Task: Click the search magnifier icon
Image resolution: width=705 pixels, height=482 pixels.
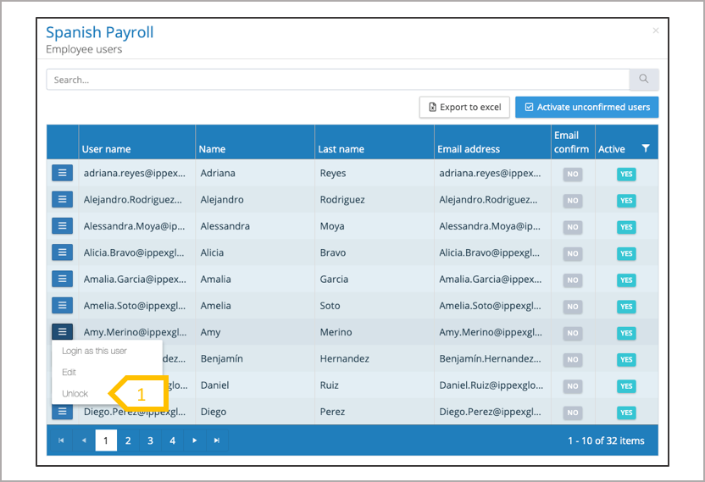Action: click(644, 80)
